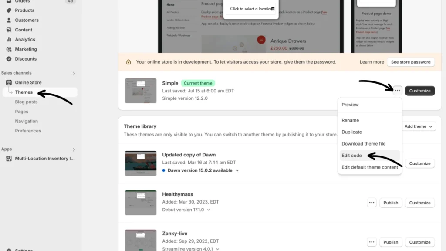Click the Updated copy of Dawn thumbnail
The width and height of the screenshot is (446, 251).
pyautogui.click(x=141, y=163)
